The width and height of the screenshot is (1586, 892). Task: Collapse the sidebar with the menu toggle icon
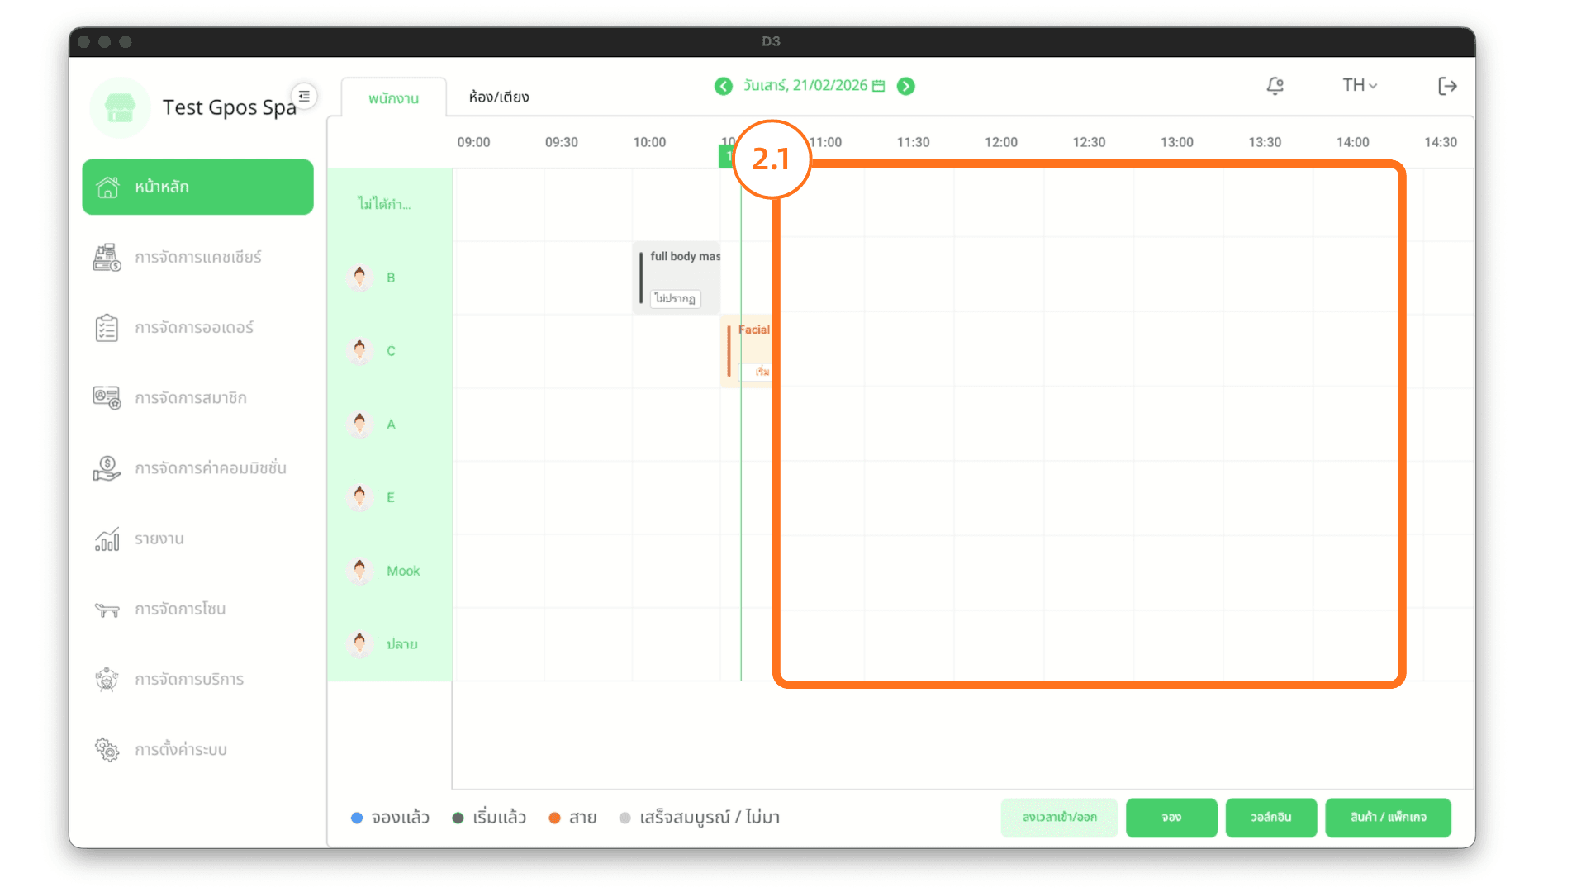[304, 97]
